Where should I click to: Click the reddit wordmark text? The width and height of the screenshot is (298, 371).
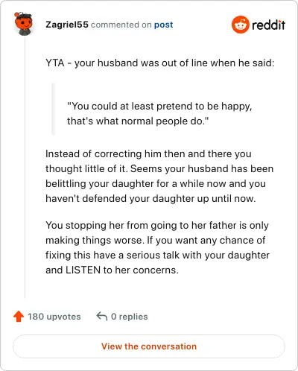pos(268,25)
